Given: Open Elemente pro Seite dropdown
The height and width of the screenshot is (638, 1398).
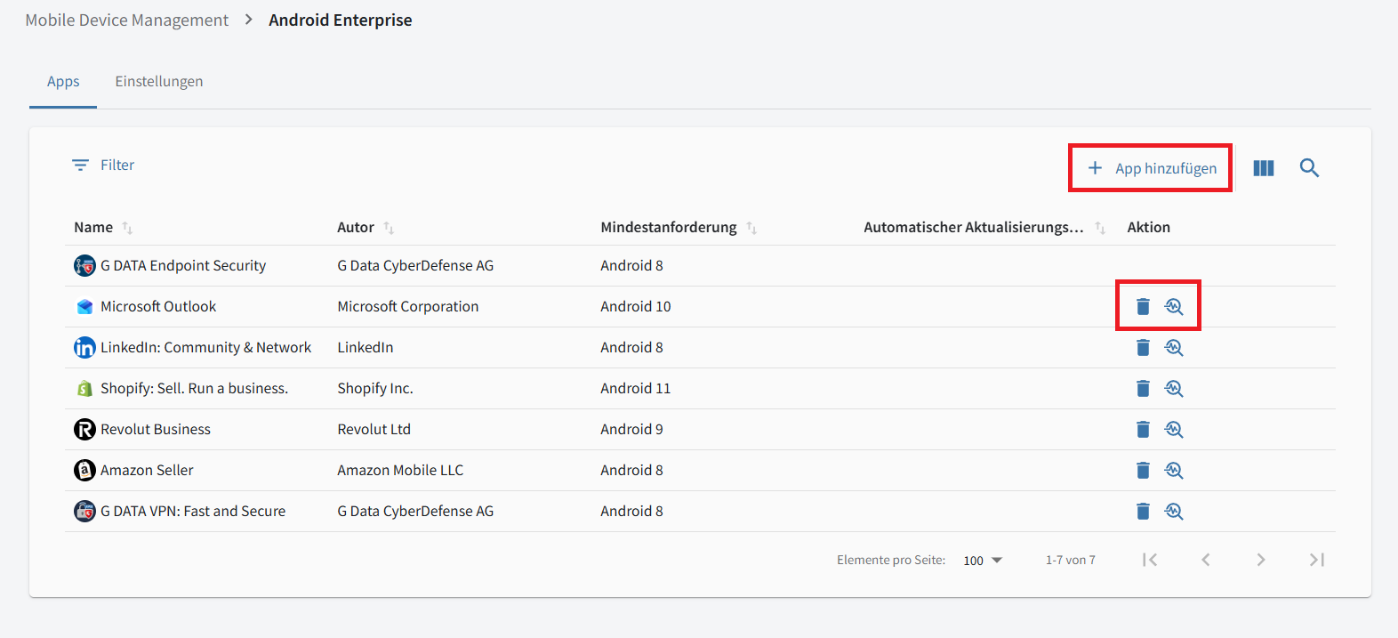Looking at the screenshot, I should click(983, 561).
